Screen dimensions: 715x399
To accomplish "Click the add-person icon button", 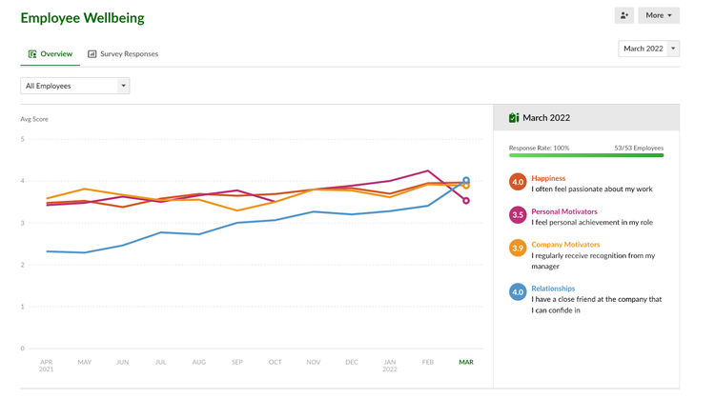I will (x=623, y=15).
